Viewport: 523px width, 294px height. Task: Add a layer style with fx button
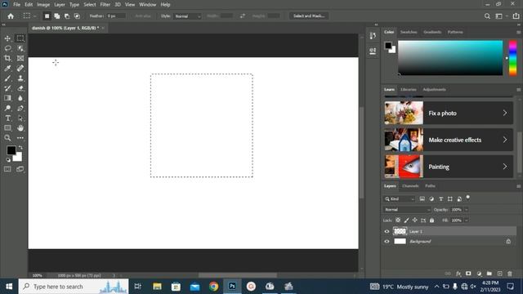click(458, 274)
